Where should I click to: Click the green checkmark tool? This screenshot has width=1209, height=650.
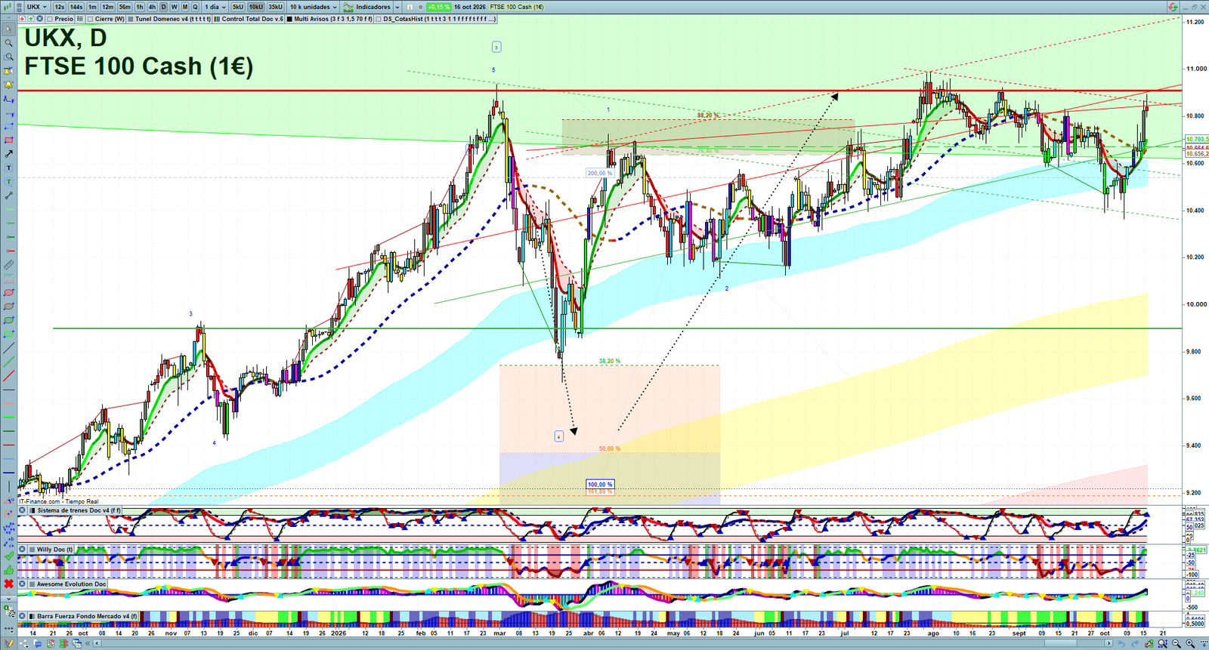pos(8,556)
